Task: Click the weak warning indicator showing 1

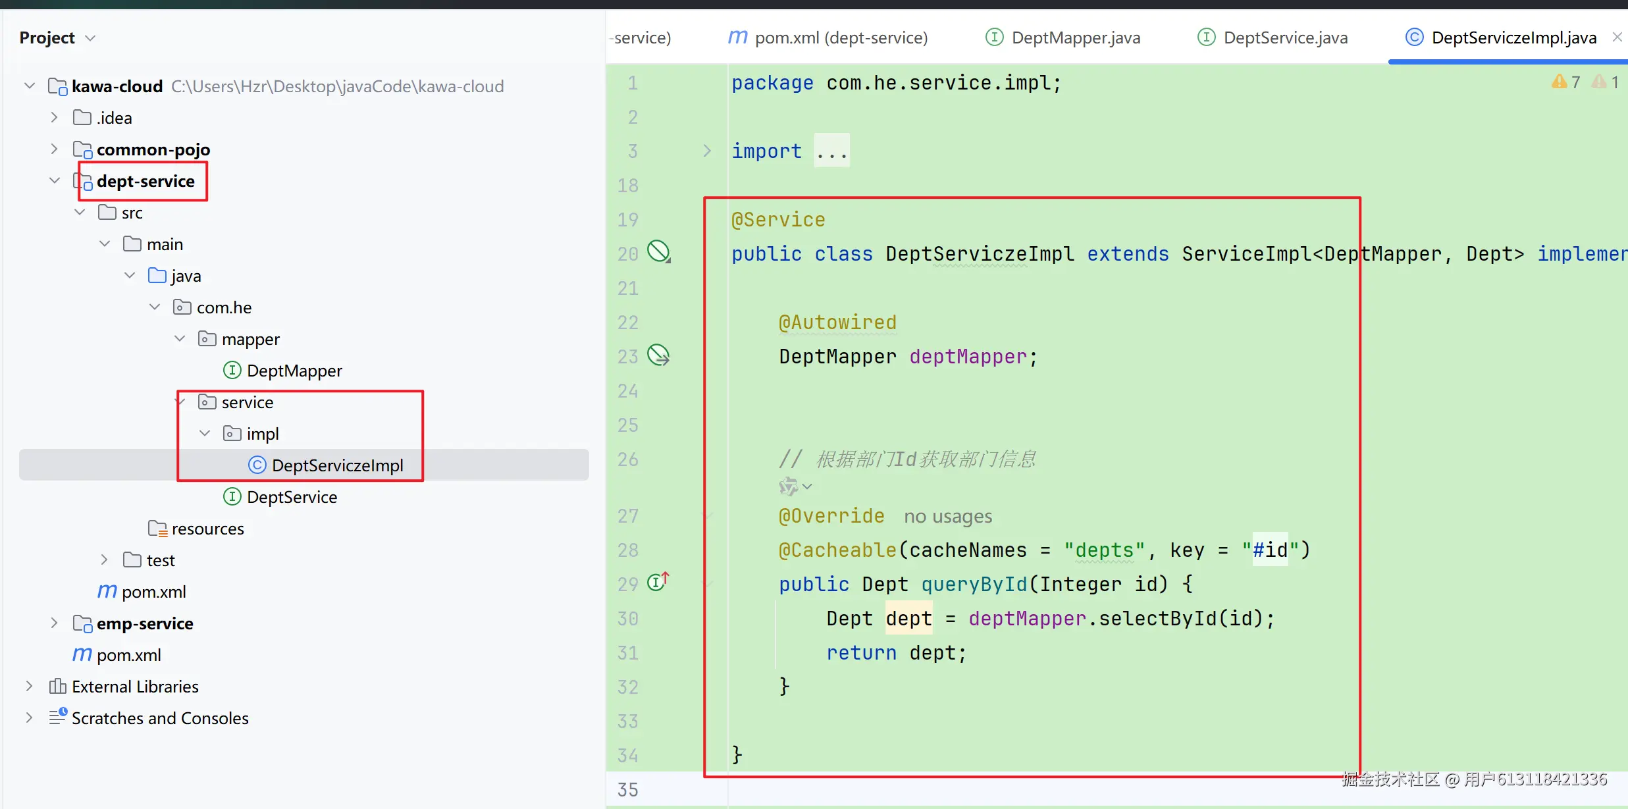Action: coord(1606,82)
